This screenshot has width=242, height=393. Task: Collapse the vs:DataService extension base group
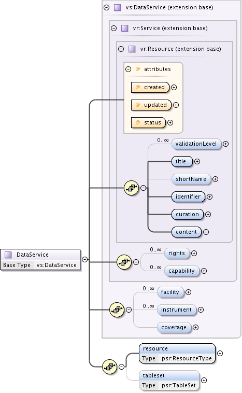click(106, 8)
